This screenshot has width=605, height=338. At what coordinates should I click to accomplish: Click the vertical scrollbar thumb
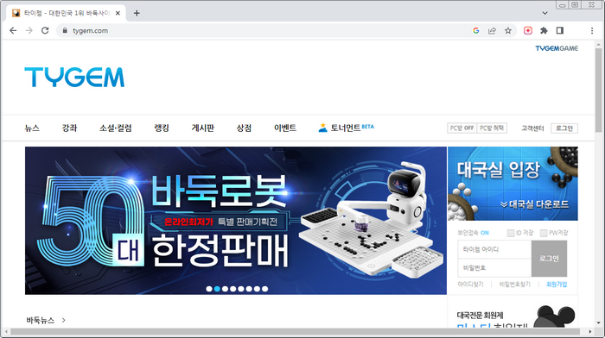598,91
